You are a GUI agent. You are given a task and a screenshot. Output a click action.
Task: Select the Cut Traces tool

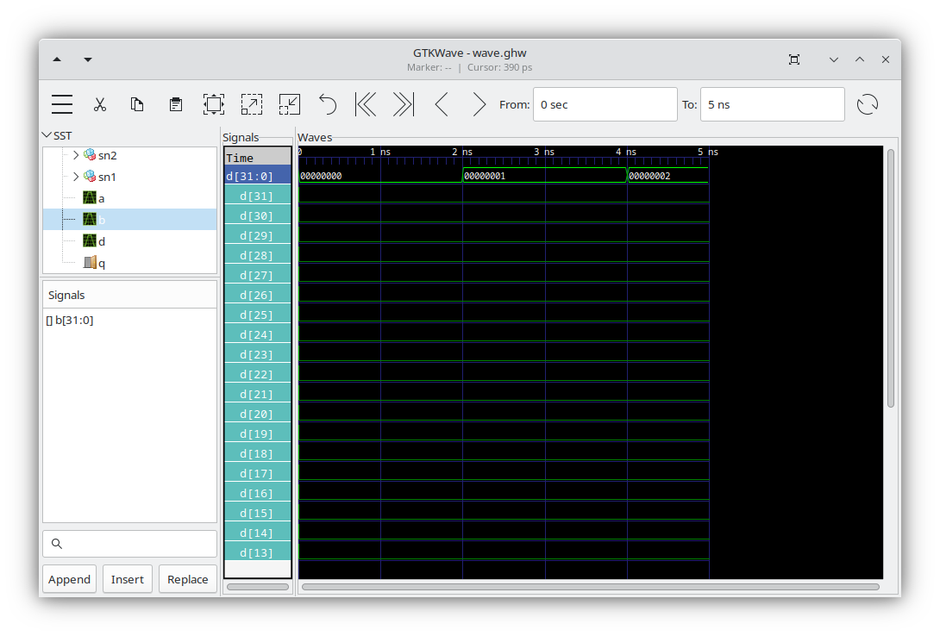(100, 103)
